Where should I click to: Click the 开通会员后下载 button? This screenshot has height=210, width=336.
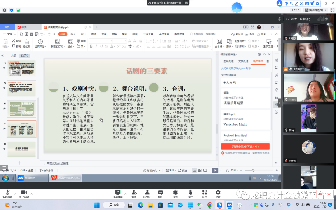[x=245, y=147]
